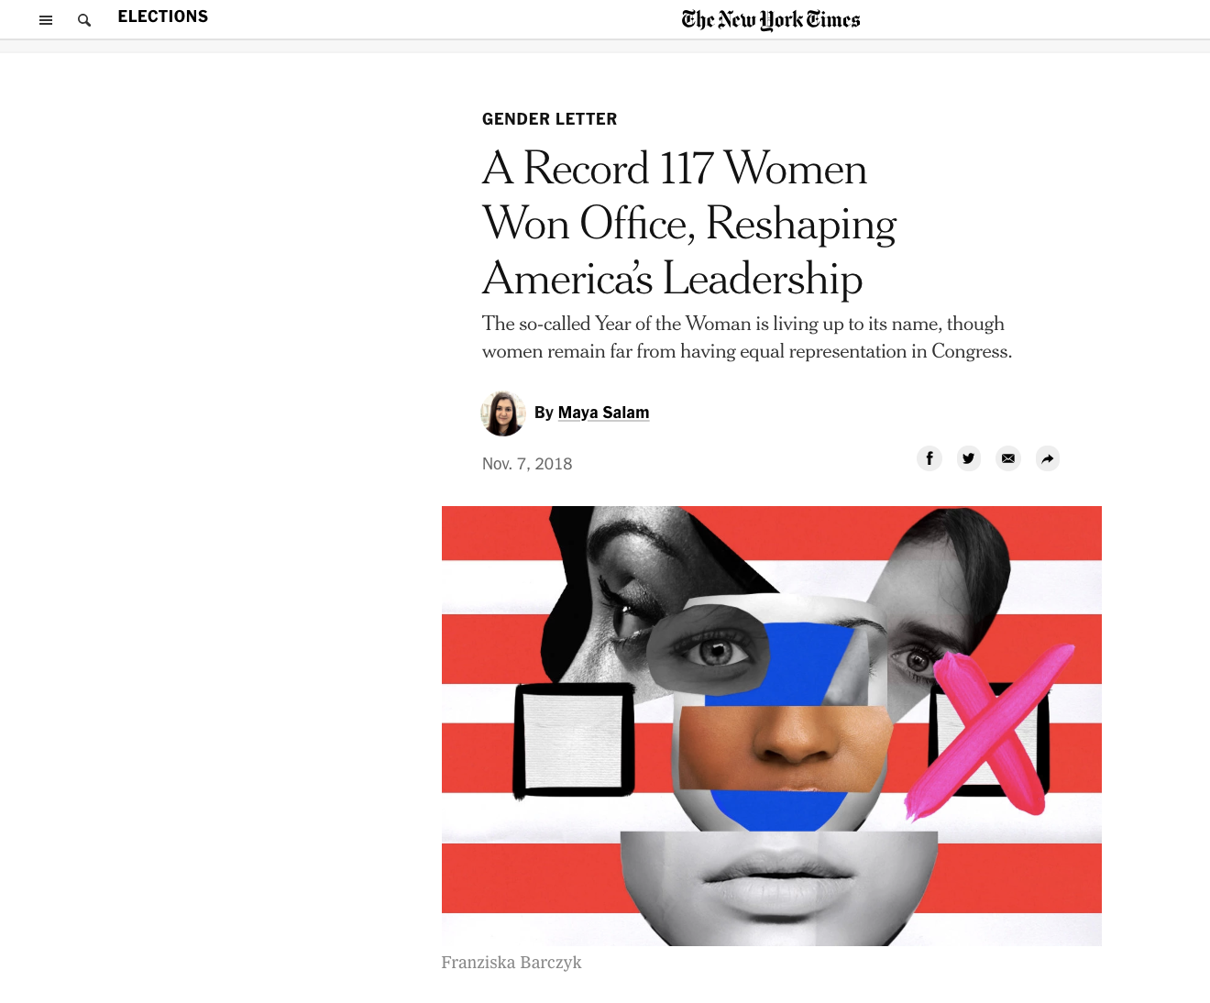
Task: Click the article summary about Year of the Woman
Action: coord(747,337)
